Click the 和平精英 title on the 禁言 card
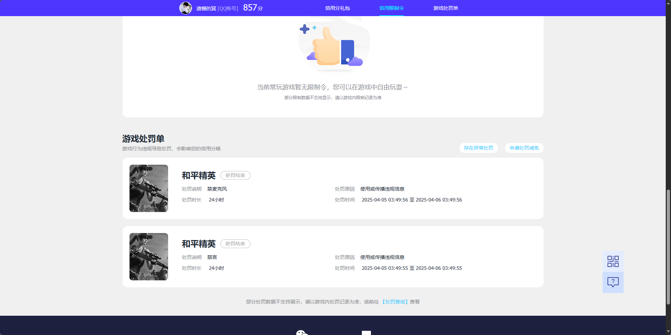Image resolution: width=671 pixels, height=335 pixels. [199, 244]
